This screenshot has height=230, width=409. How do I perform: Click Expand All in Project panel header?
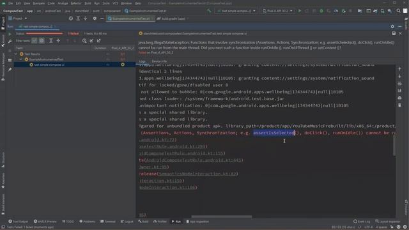point(78,19)
